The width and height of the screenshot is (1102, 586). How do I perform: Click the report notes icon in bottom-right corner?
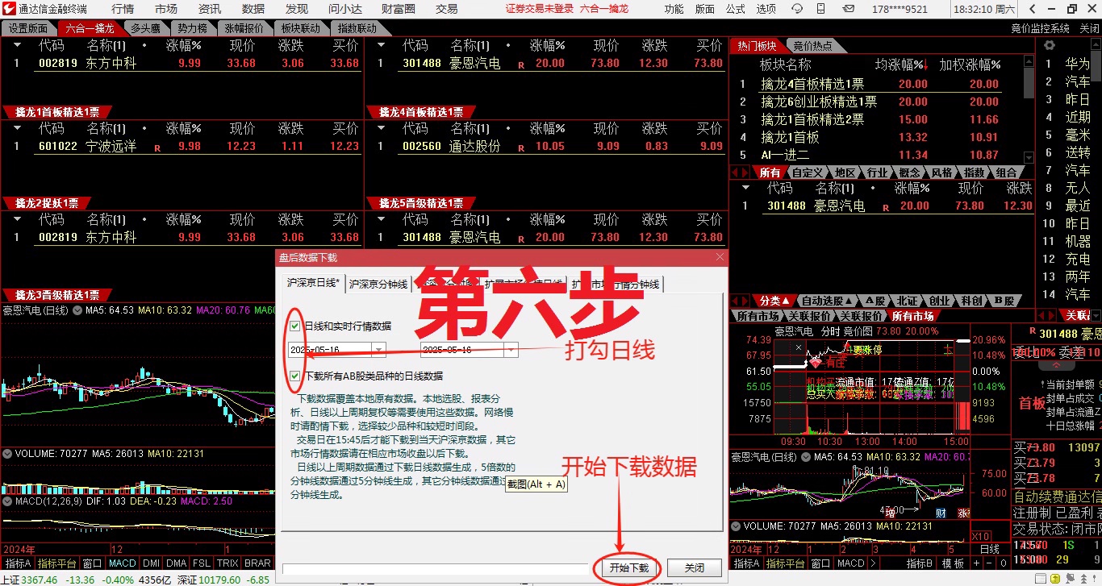[1041, 580]
